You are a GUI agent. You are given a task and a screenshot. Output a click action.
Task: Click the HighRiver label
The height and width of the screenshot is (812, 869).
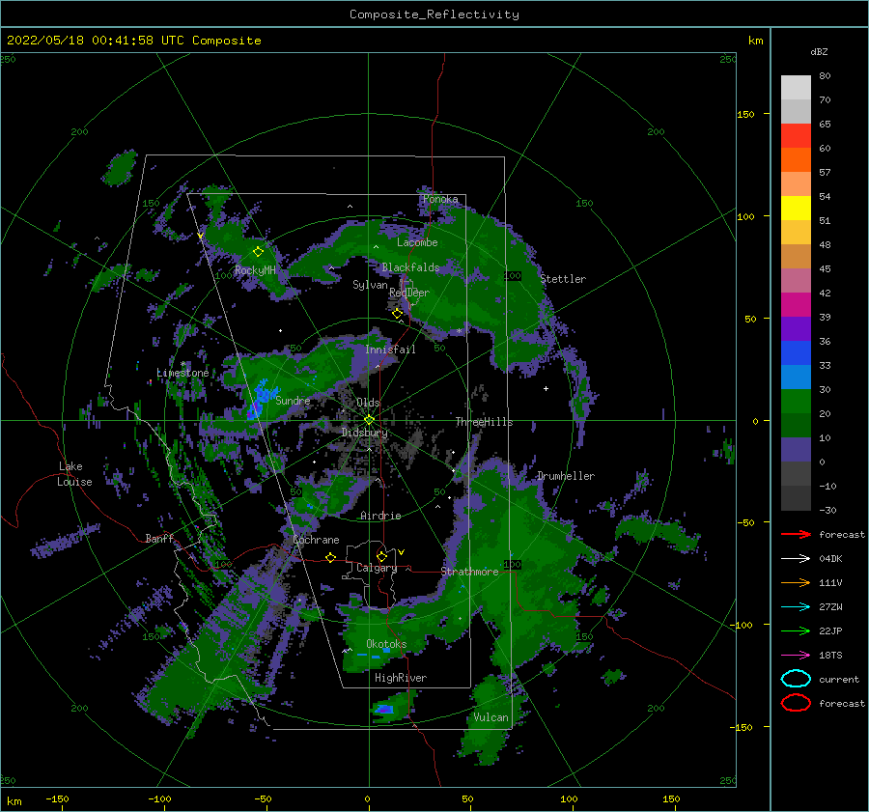coord(401,678)
